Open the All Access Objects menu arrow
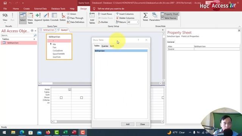Screen dimensions: 242x136 [x=32, y=31]
